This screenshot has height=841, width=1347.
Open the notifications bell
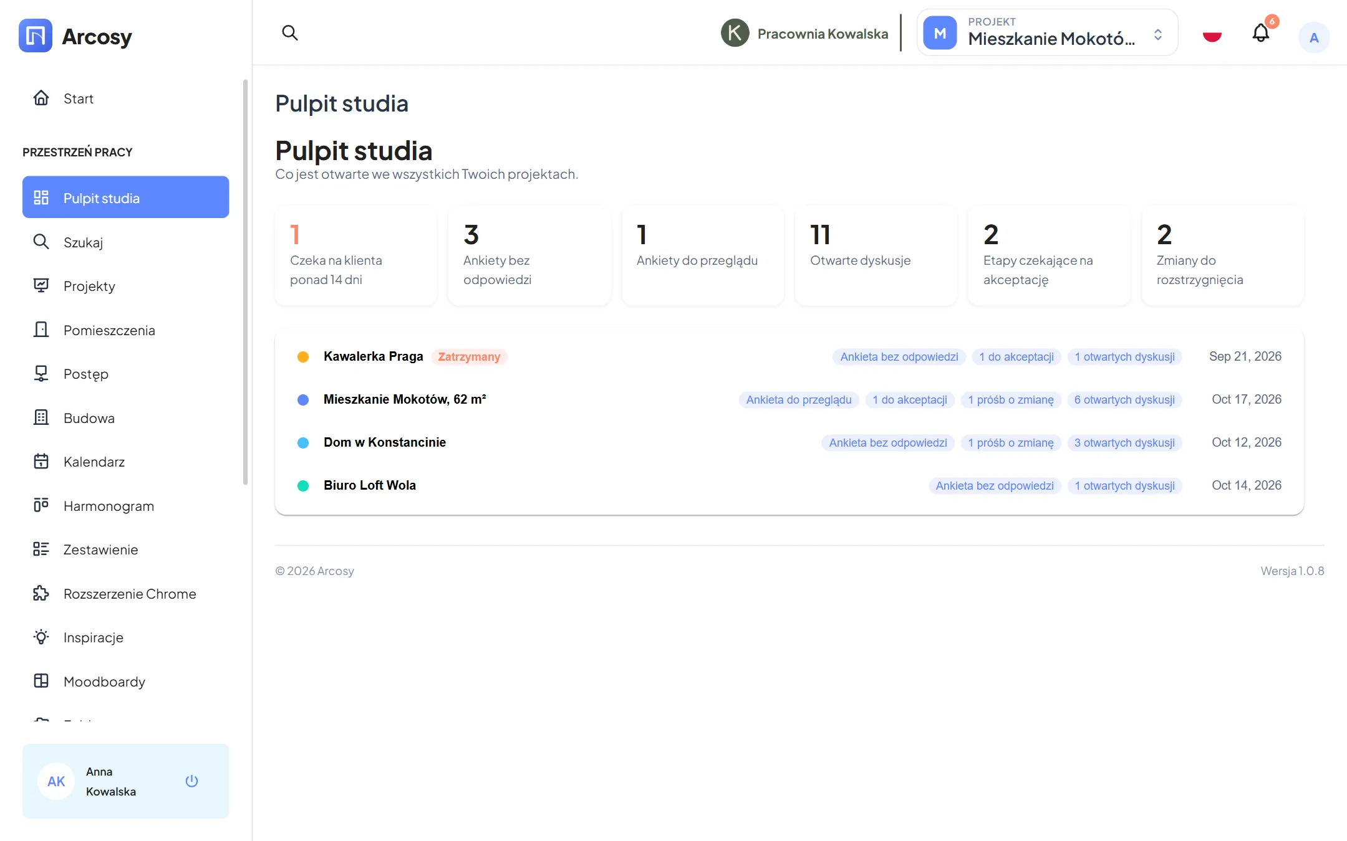(x=1261, y=33)
